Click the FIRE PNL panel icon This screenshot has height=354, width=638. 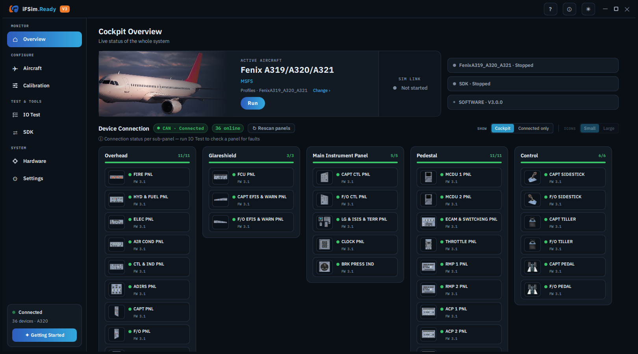click(117, 177)
